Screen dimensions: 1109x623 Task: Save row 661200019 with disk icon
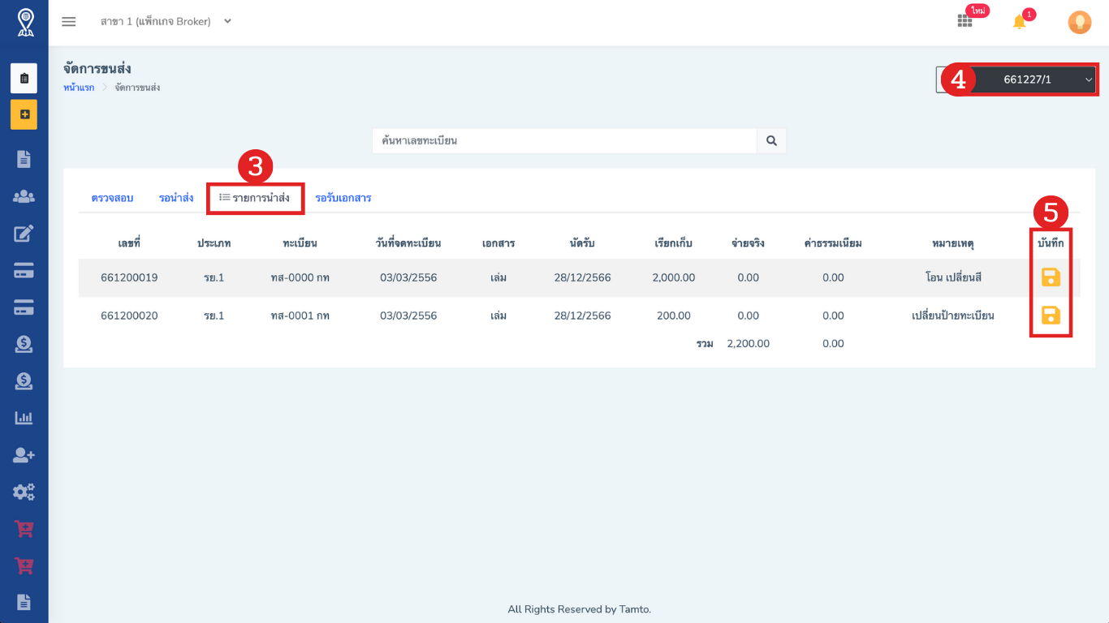coord(1051,277)
